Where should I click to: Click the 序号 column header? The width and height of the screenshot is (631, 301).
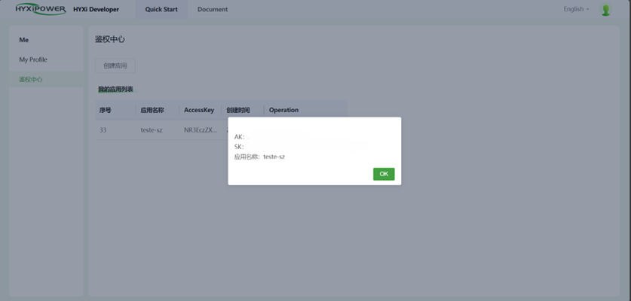pos(106,110)
